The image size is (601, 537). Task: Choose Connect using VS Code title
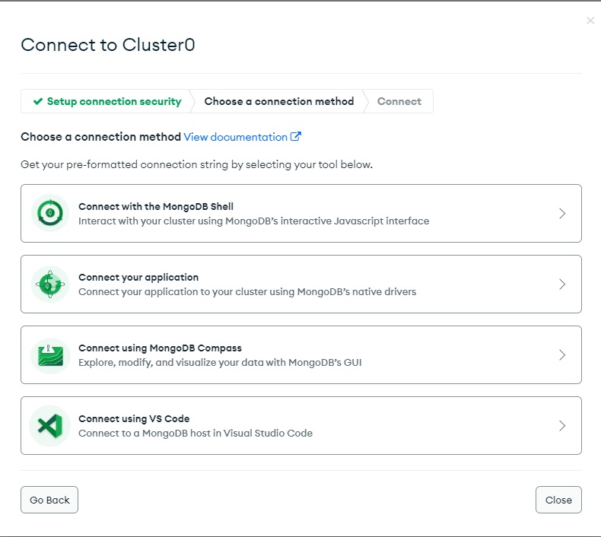point(134,418)
